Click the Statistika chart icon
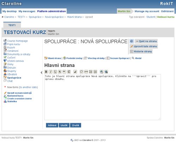This screenshot has width=176, height=142. pos(5,101)
